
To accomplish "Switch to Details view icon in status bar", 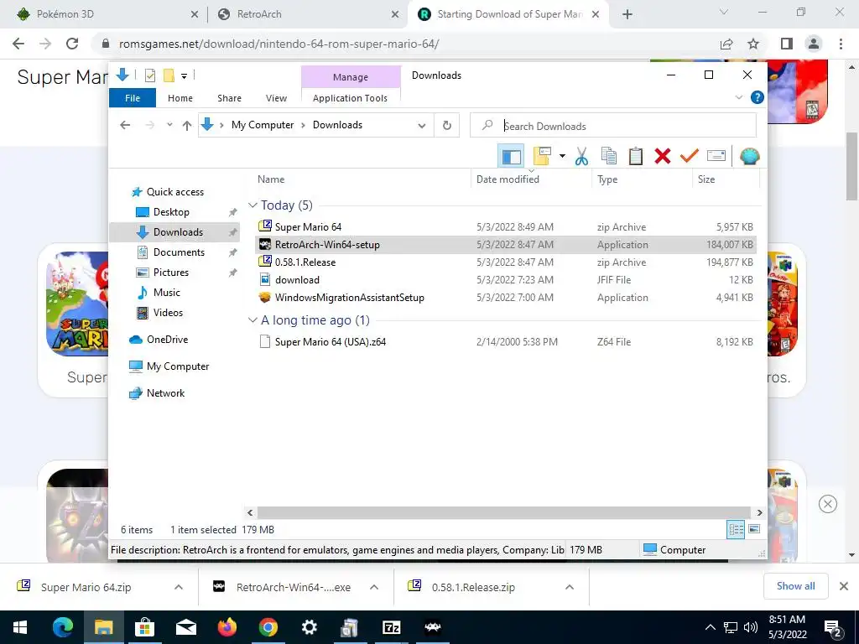I will click(x=736, y=529).
